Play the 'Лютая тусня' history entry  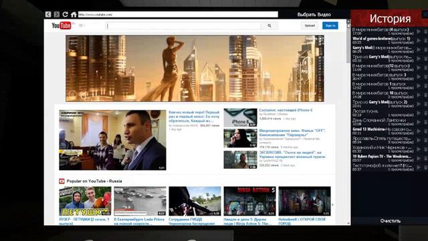click(419, 113)
